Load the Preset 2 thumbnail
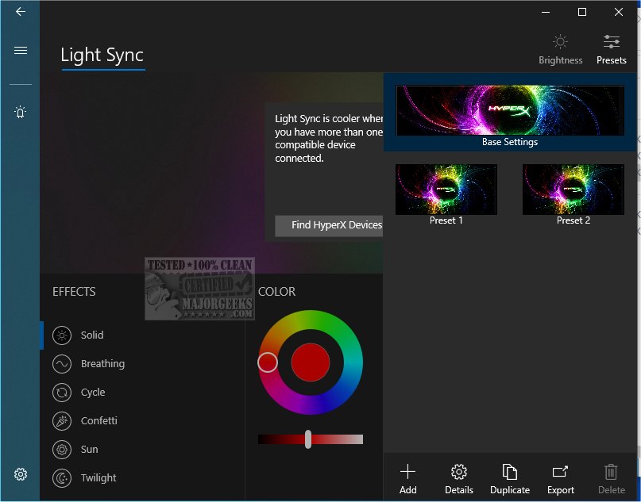Screen dimensions: 641x502 pyautogui.click(x=573, y=190)
